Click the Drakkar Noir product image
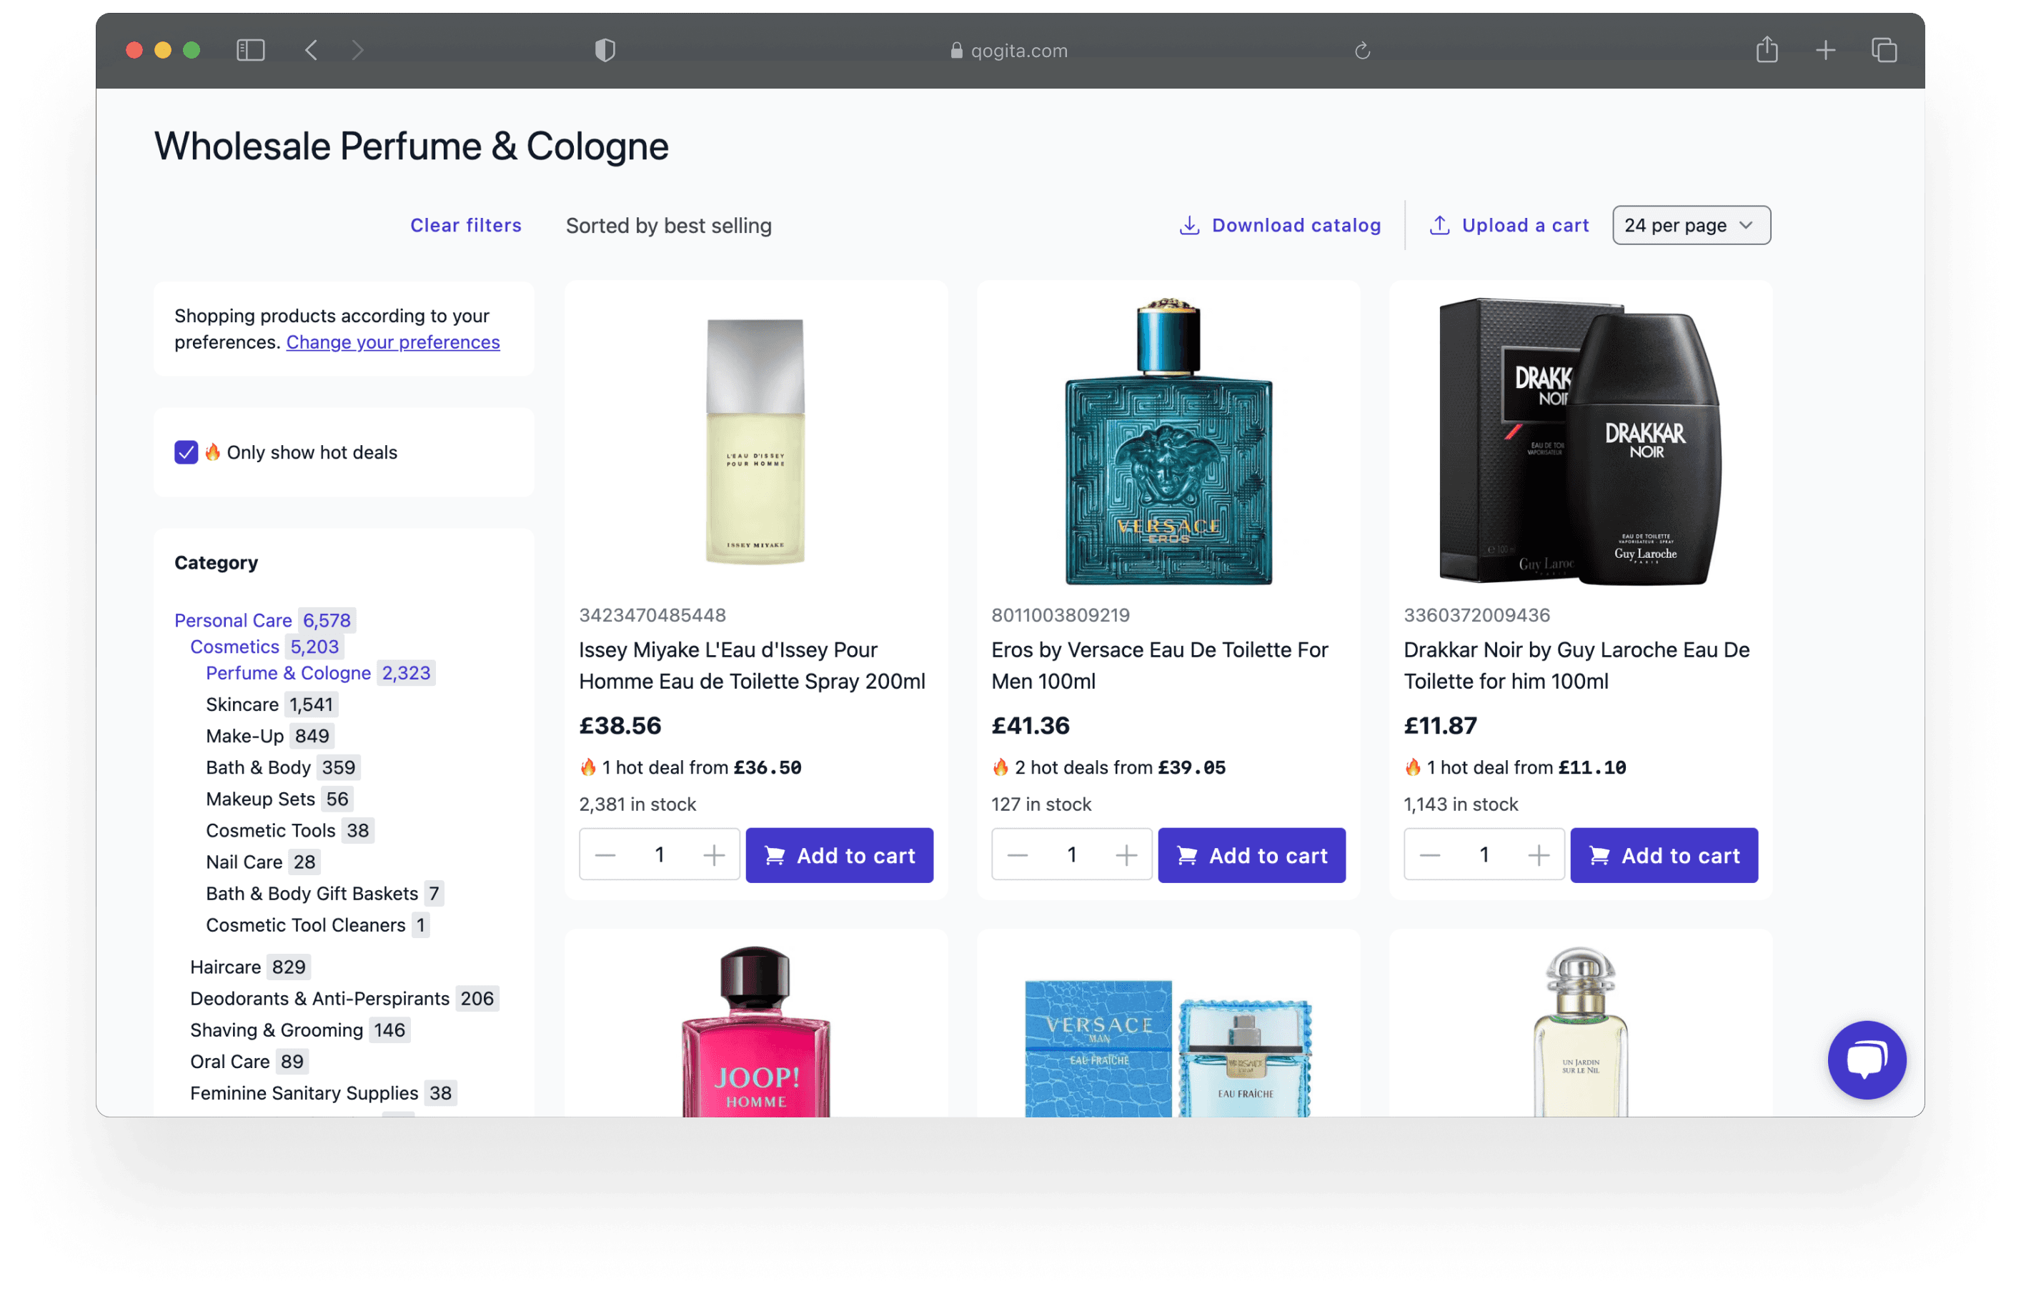The height and width of the screenshot is (1296, 2021). [x=1580, y=441]
